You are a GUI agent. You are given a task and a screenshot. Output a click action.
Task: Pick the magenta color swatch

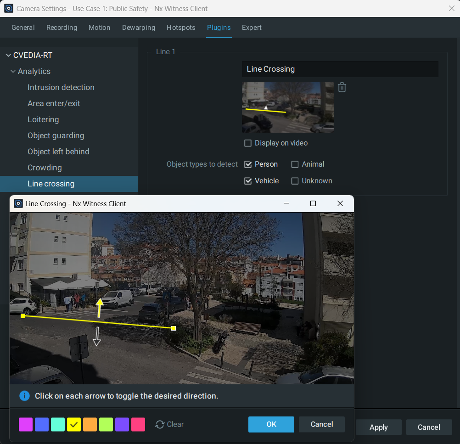pyautogui.click(x=26, y=425)
